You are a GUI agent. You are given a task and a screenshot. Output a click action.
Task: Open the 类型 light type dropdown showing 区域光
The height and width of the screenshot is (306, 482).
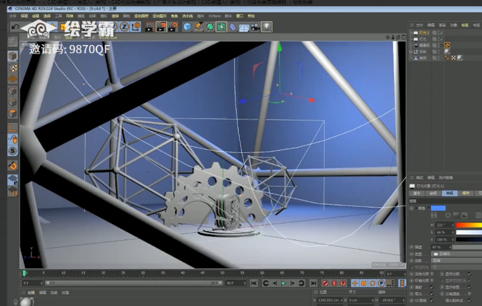pos(456,254)
